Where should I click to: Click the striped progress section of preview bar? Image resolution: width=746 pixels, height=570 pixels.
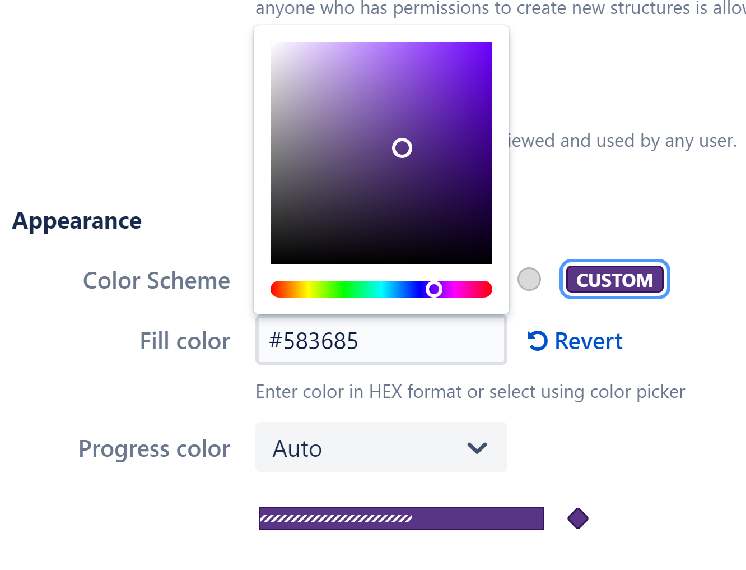336,518
